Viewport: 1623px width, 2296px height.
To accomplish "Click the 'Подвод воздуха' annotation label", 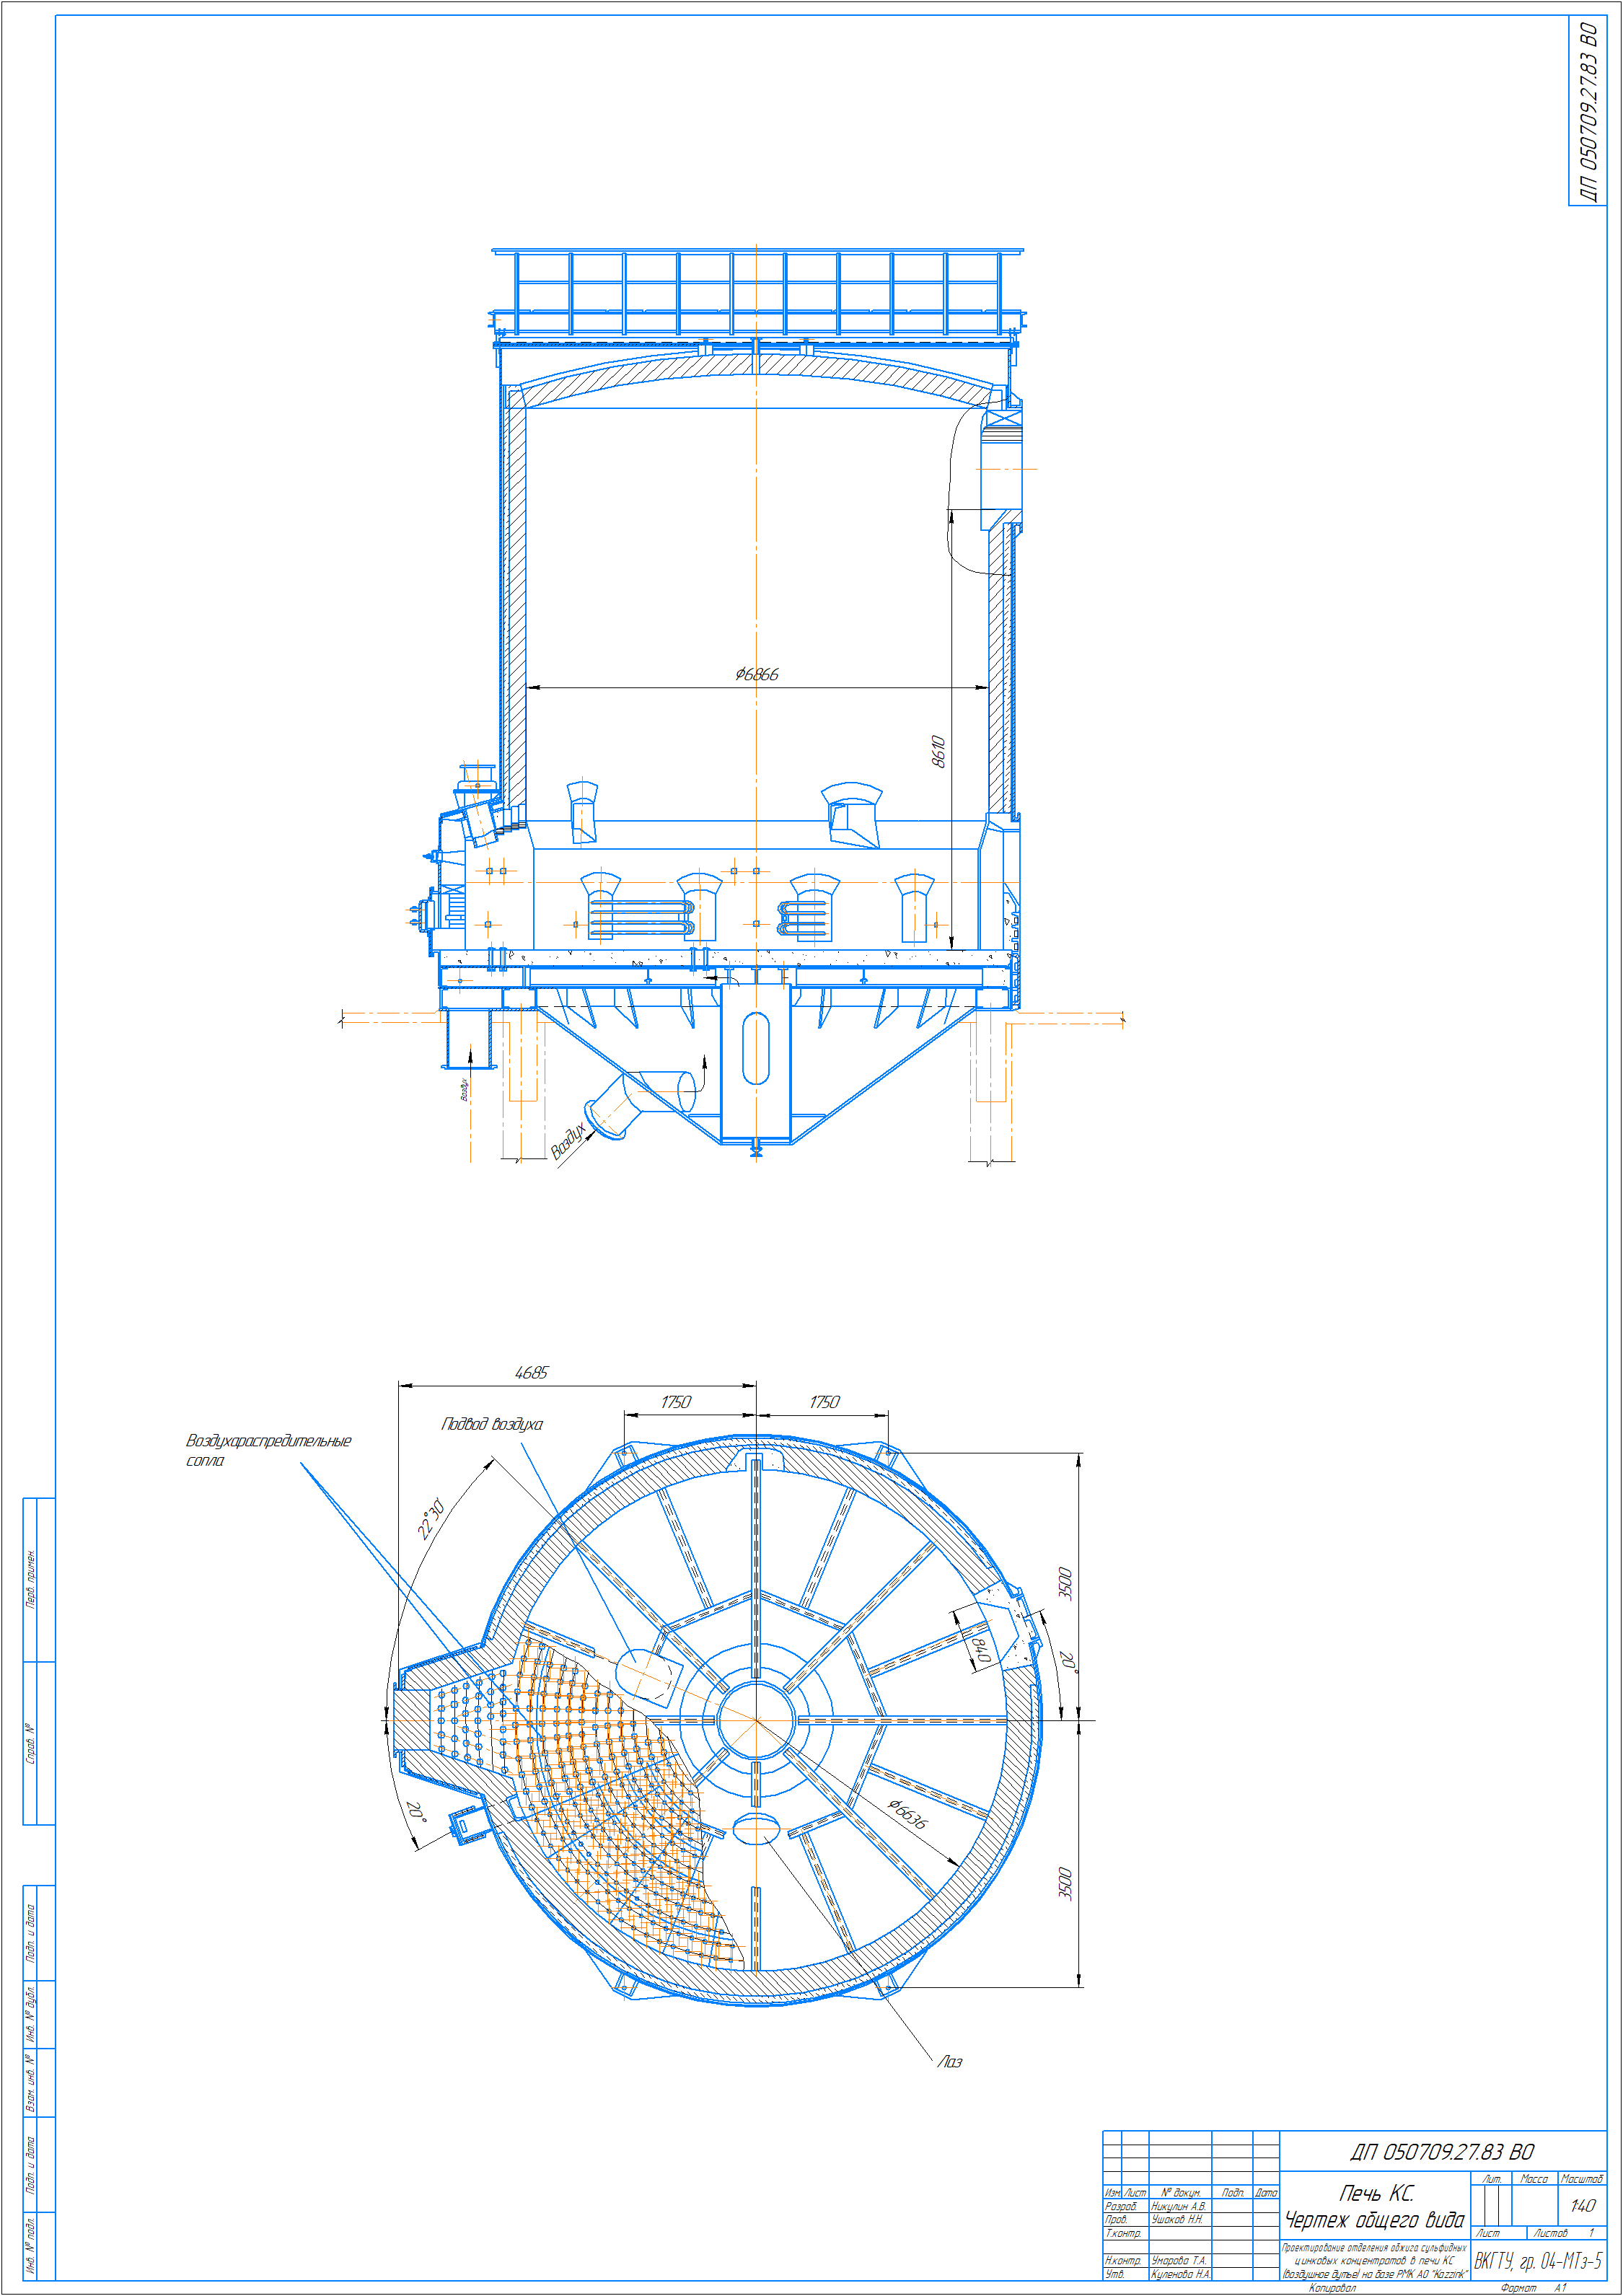I will click(x=492, y=1424).
